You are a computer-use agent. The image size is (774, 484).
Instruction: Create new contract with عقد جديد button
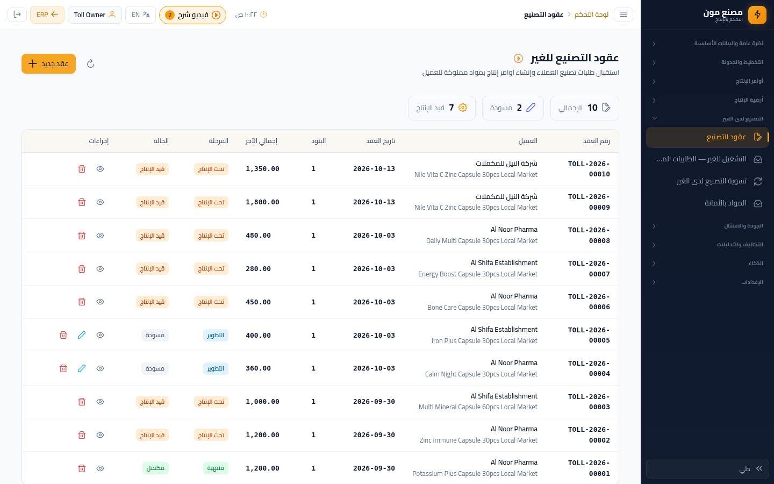[x=48, y=63]
